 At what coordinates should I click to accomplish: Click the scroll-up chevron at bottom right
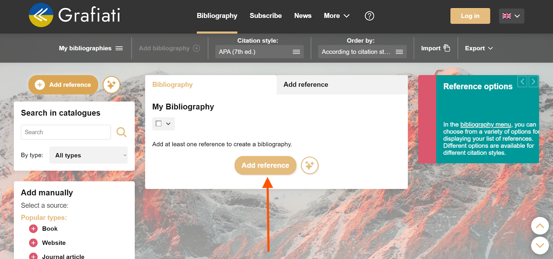540,226
